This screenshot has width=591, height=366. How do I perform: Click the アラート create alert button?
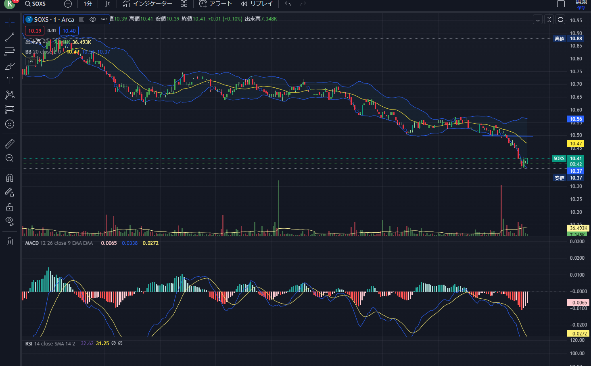[x=215, y=4]
